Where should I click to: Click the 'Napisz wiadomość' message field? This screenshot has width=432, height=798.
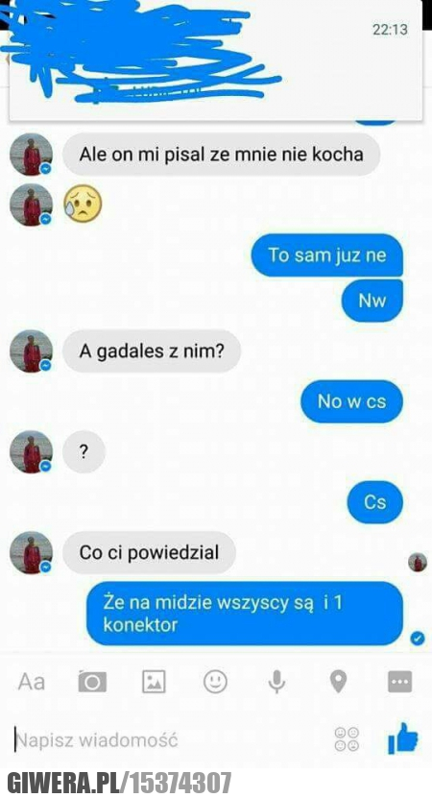(x=168, y=739)
